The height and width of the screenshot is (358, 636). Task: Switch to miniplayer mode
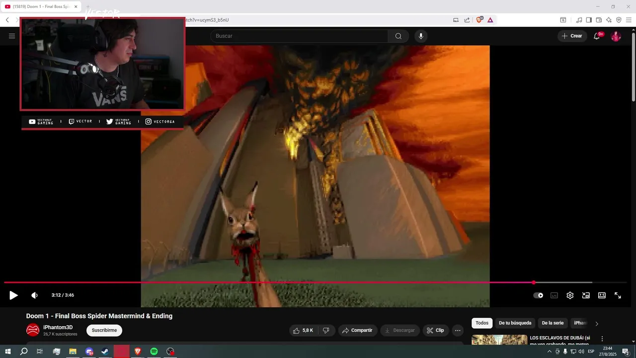click(586, 295)
